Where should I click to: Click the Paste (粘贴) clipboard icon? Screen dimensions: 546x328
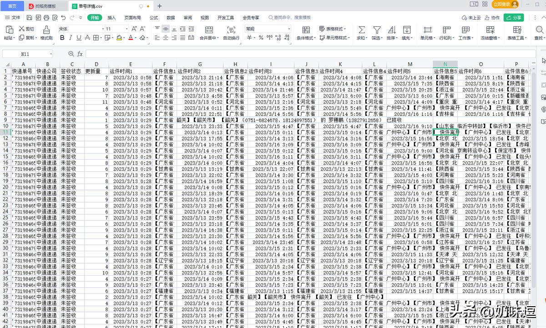coord(9,30)
